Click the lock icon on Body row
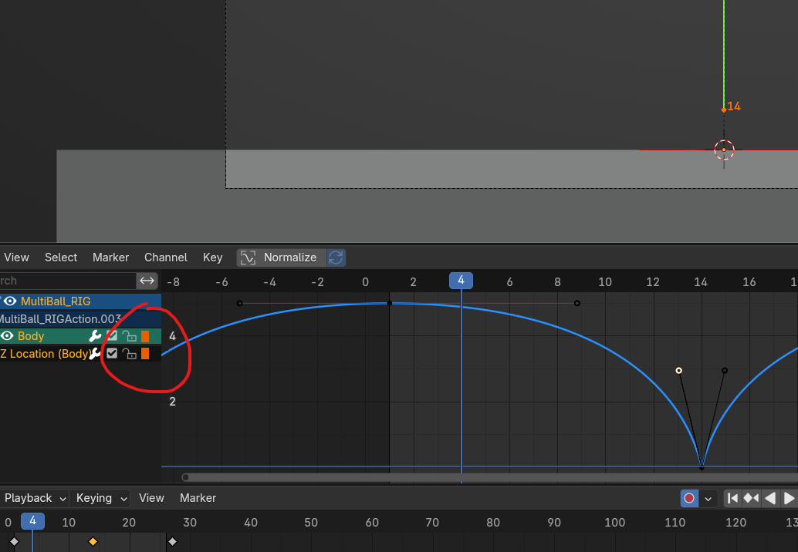Screen dimensions: 798x552 (x=129, y=336)
